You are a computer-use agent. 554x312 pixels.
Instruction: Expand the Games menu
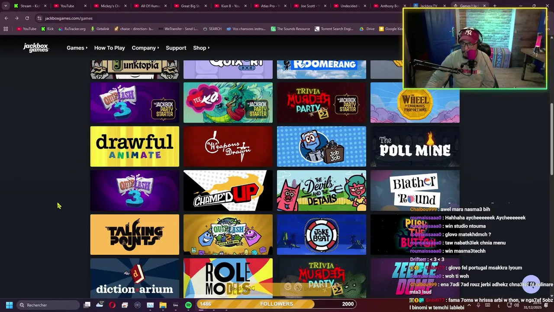pos(77,48)
